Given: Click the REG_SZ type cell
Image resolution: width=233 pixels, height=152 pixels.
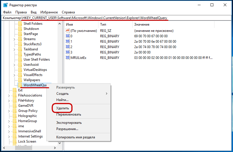Looking at the screenshot, I should (x=106, y=31).
